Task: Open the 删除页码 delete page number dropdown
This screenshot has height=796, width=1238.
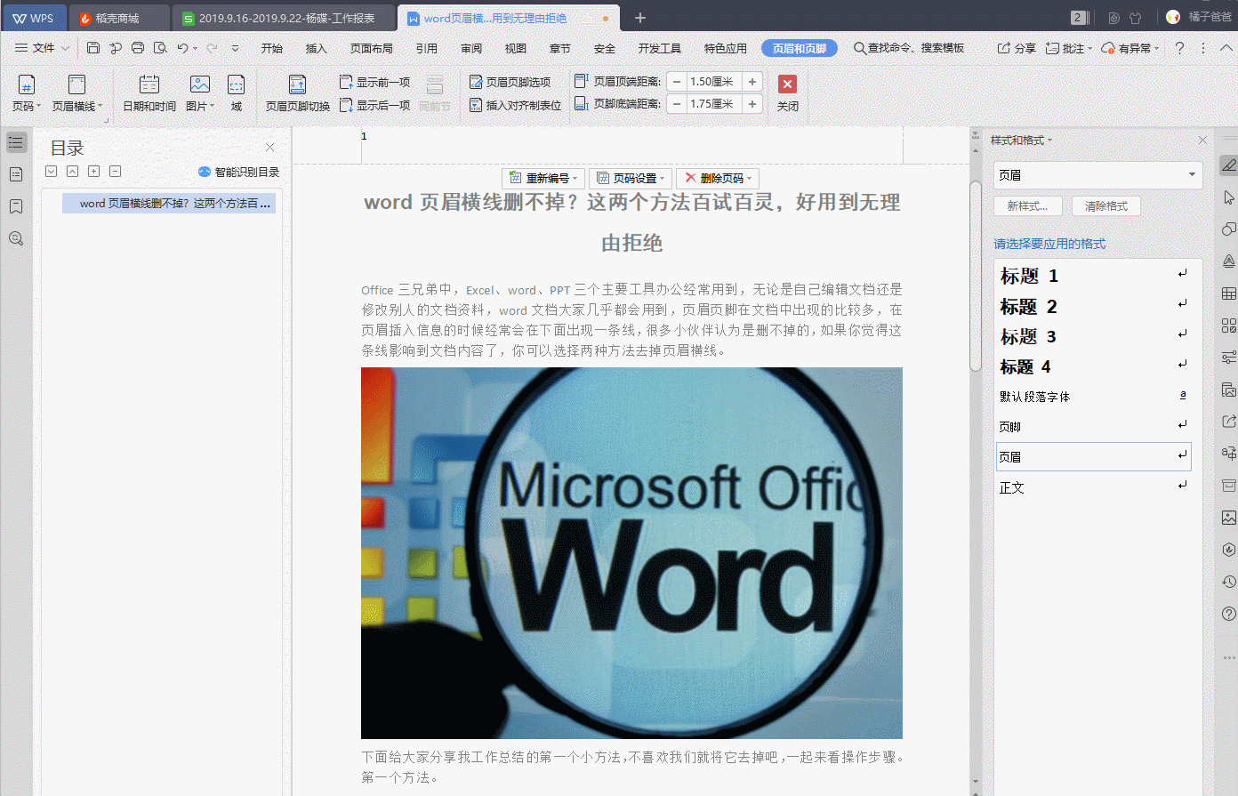Action: pyautogui.click(x=718, y=178)
